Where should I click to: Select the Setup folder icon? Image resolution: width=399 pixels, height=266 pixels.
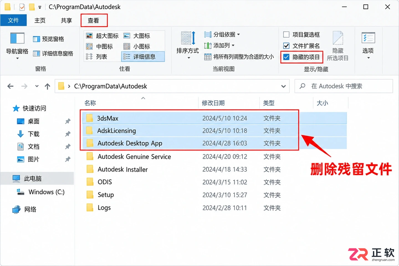pos(89,195)
